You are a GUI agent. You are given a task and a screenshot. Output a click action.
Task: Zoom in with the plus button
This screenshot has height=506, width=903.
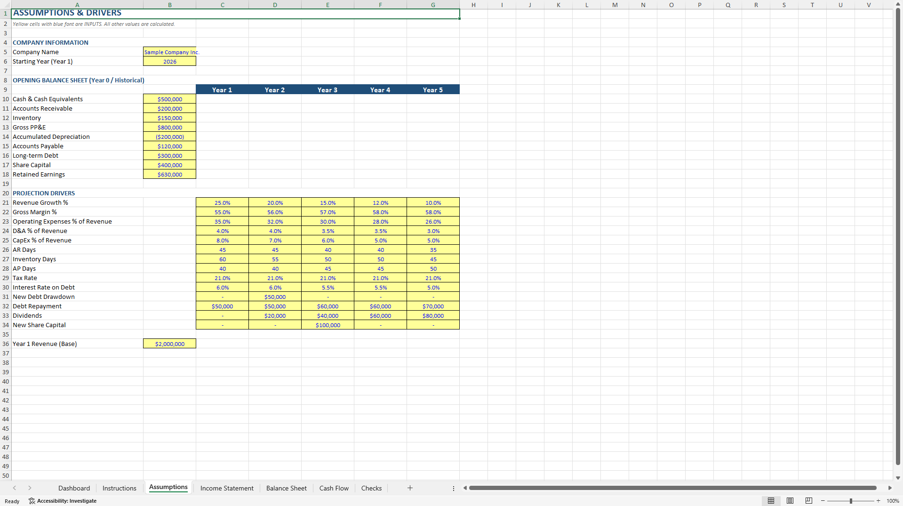tap(878, 501)
